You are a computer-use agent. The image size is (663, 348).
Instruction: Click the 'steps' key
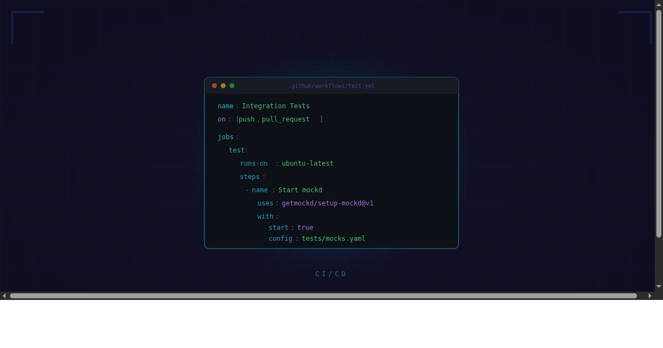point(250,177)
